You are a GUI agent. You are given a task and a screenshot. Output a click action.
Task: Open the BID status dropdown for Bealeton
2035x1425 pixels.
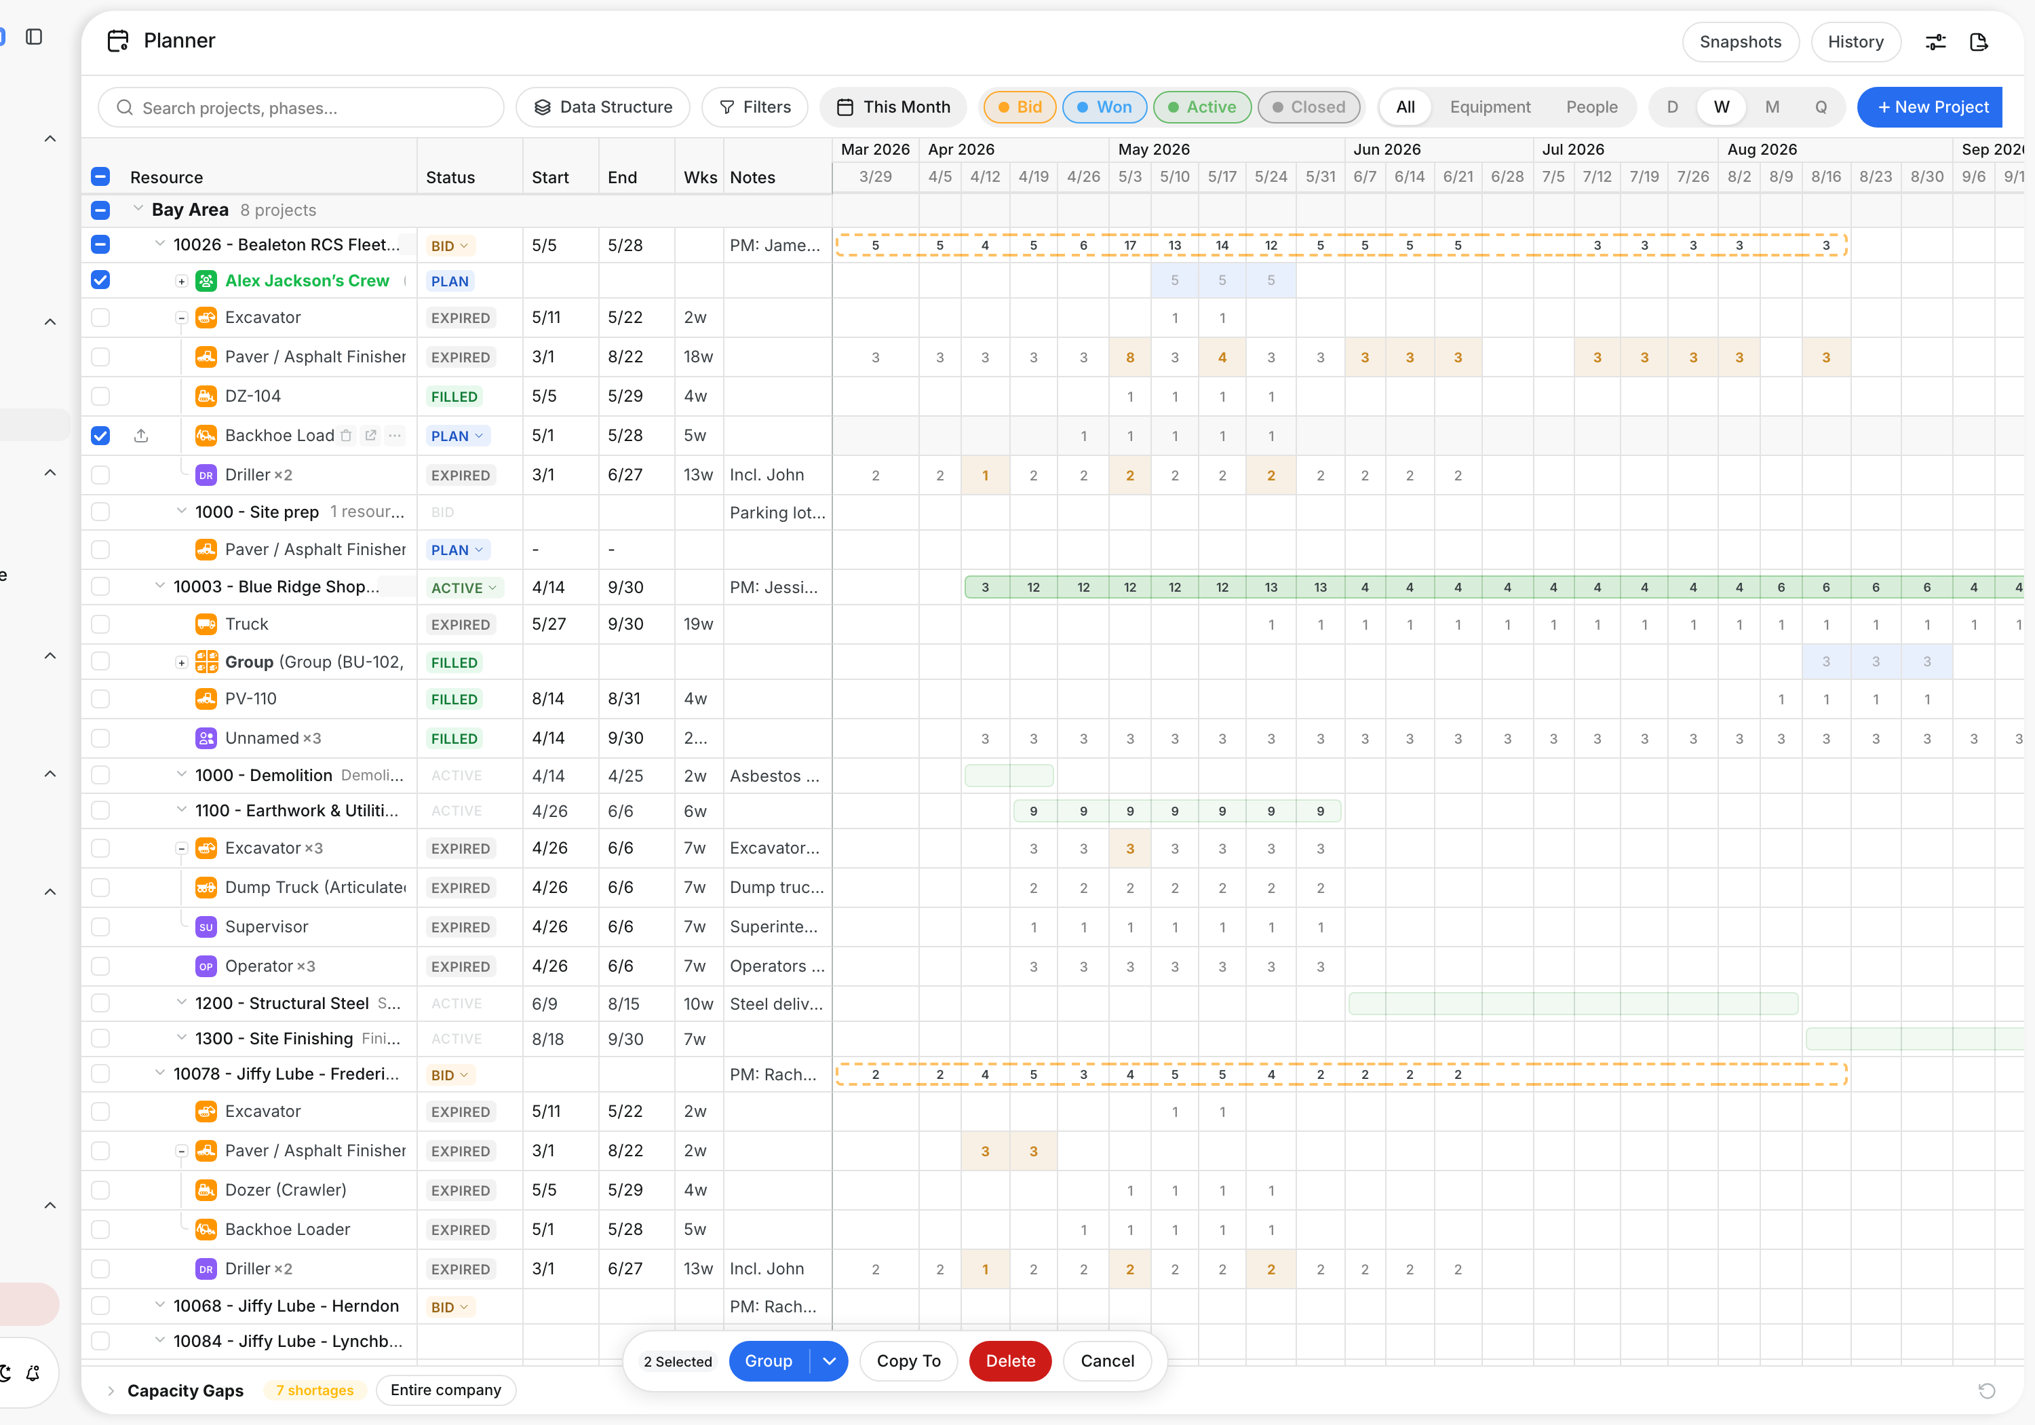pos(450,246)
